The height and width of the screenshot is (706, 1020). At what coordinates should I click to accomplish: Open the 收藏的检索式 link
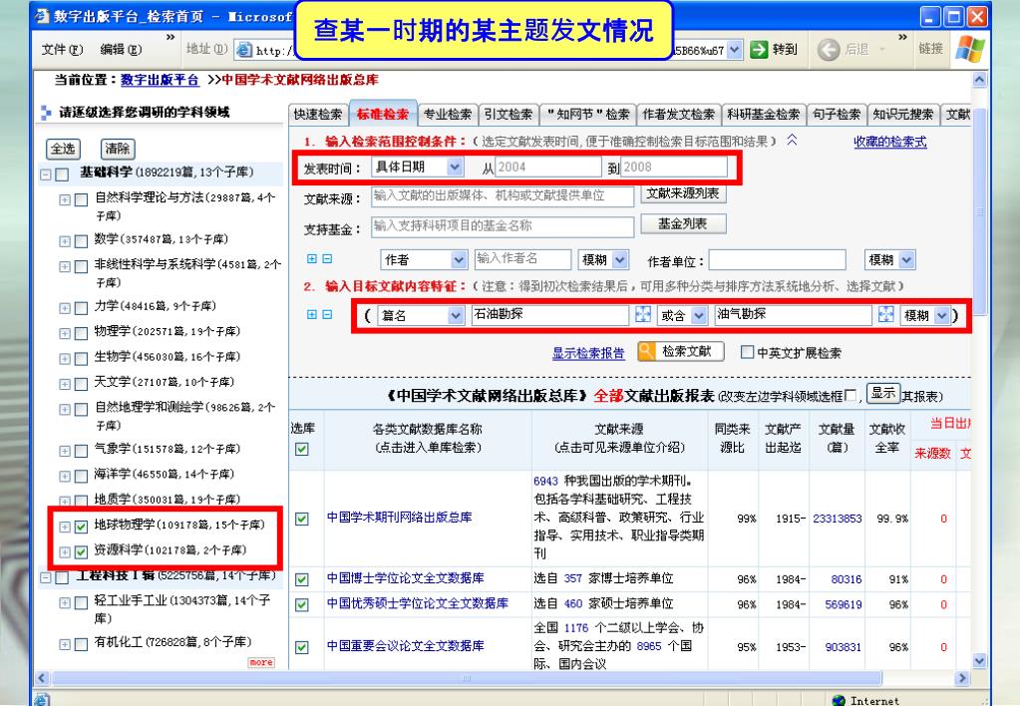[x=890, y=142]
